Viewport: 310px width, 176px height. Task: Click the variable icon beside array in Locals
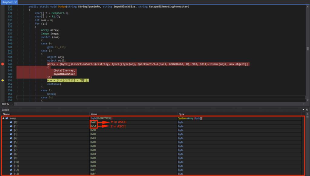click(7, 118)
